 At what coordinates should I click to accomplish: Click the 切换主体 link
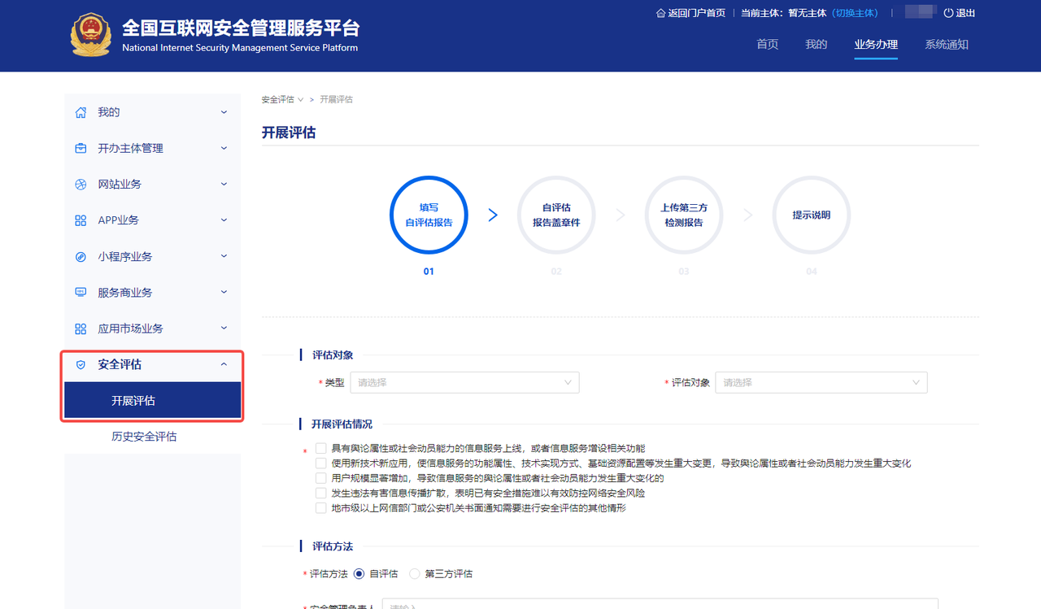(x=855, y=13)
